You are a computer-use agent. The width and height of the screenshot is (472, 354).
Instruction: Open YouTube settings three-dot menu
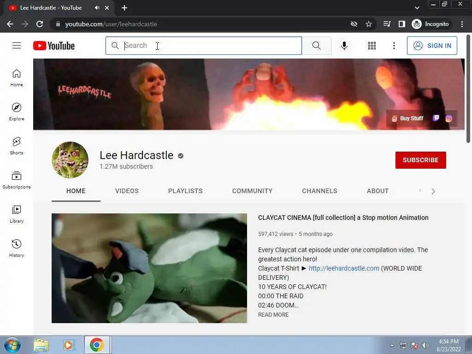(394, 46)
